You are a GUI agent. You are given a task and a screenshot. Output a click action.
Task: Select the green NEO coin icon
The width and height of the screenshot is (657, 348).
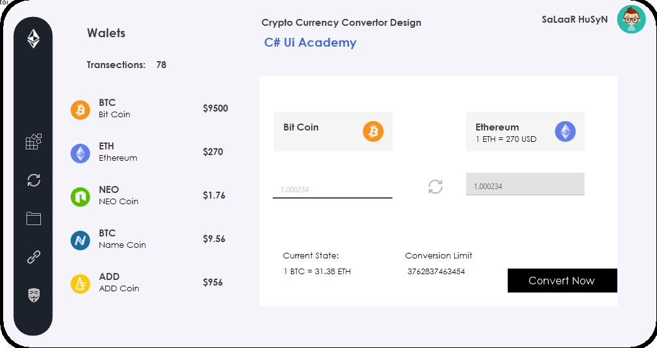80,197
